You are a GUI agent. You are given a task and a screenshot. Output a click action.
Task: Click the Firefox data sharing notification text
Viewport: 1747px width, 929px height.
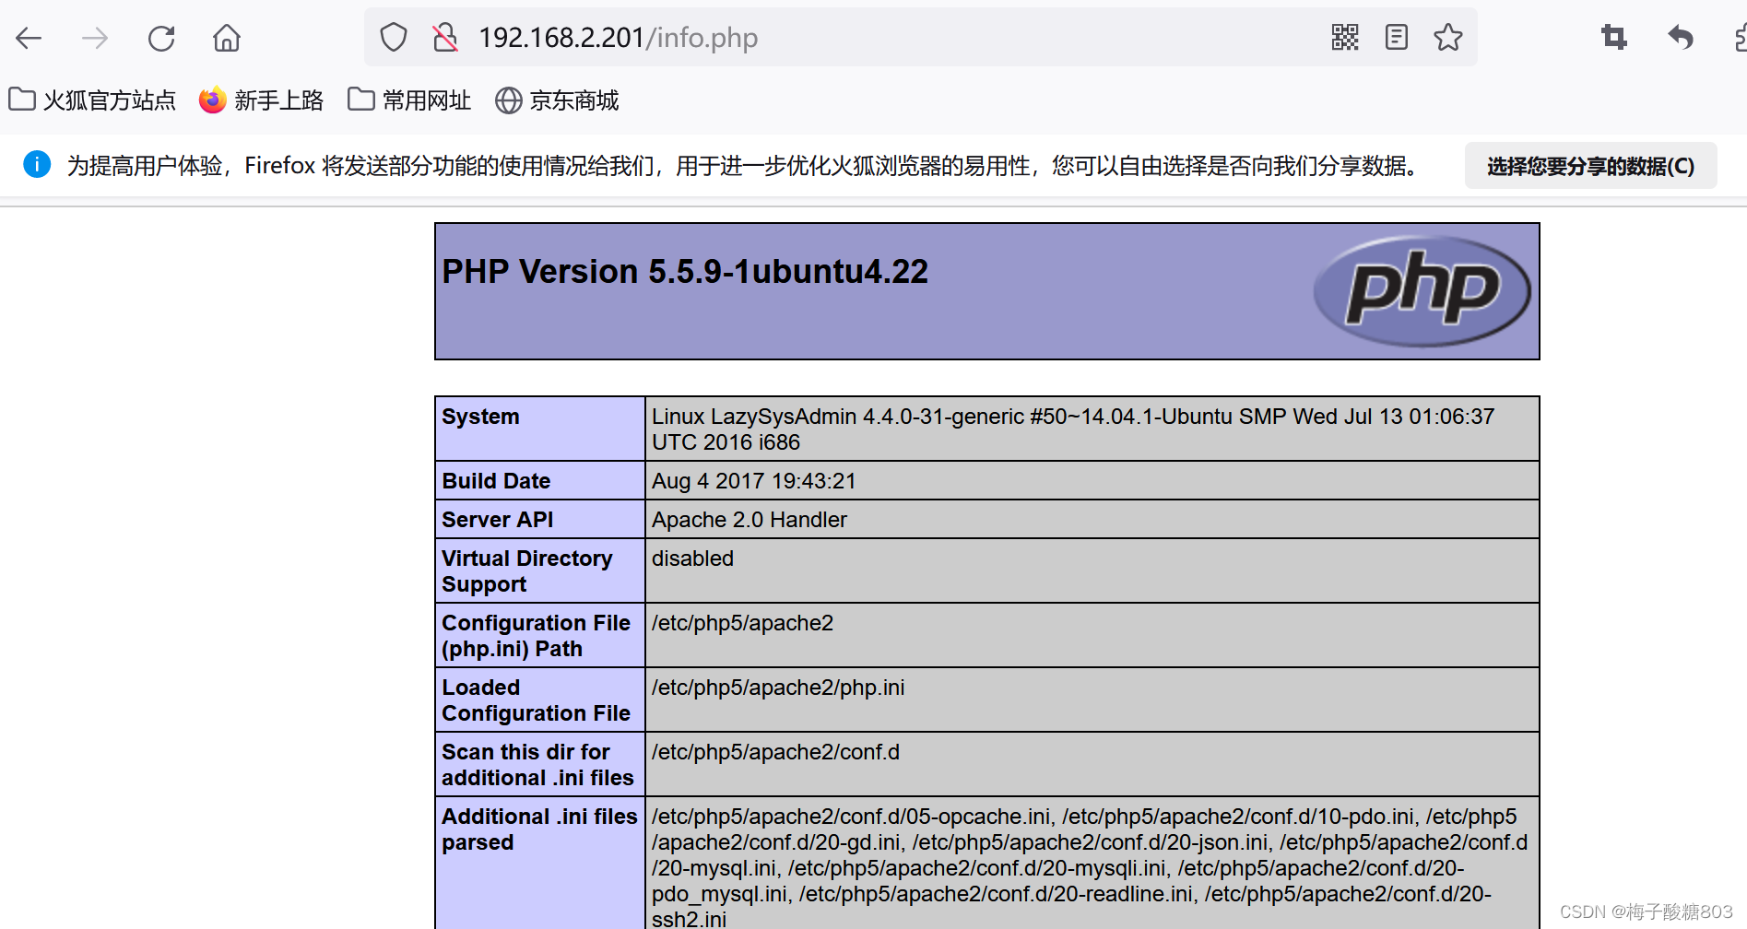pyautogui.click(x=743, y=166)
